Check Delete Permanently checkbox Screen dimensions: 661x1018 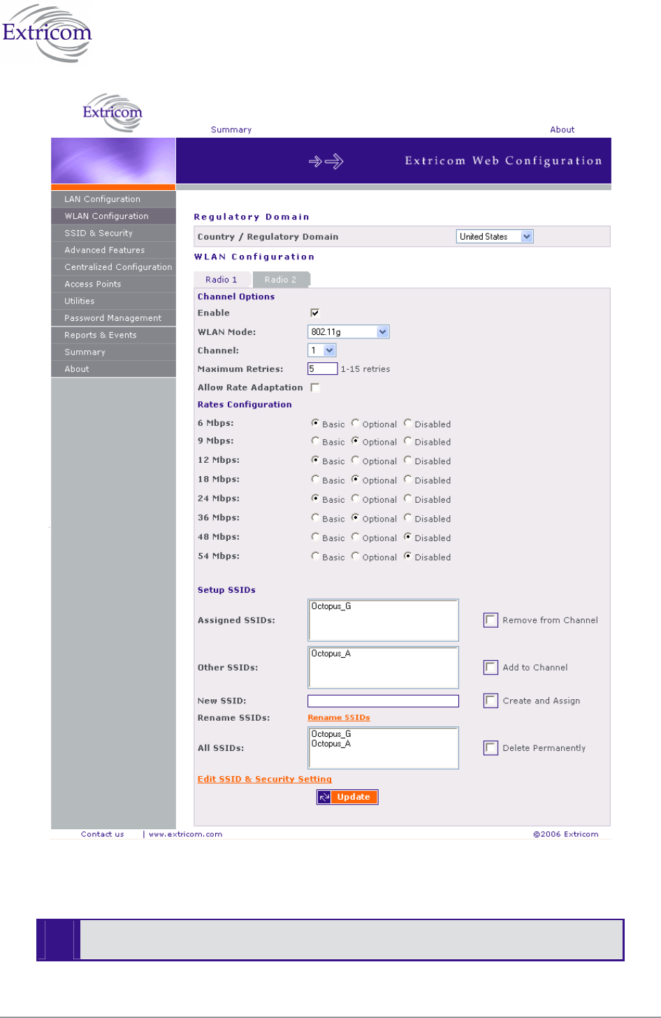coord(491,748)
